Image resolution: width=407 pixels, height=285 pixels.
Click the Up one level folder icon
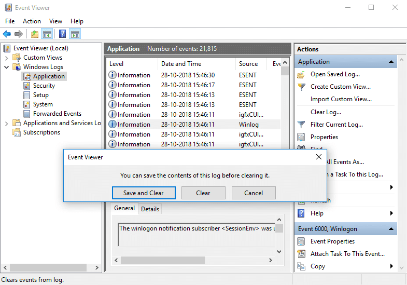tap(35, 34)
